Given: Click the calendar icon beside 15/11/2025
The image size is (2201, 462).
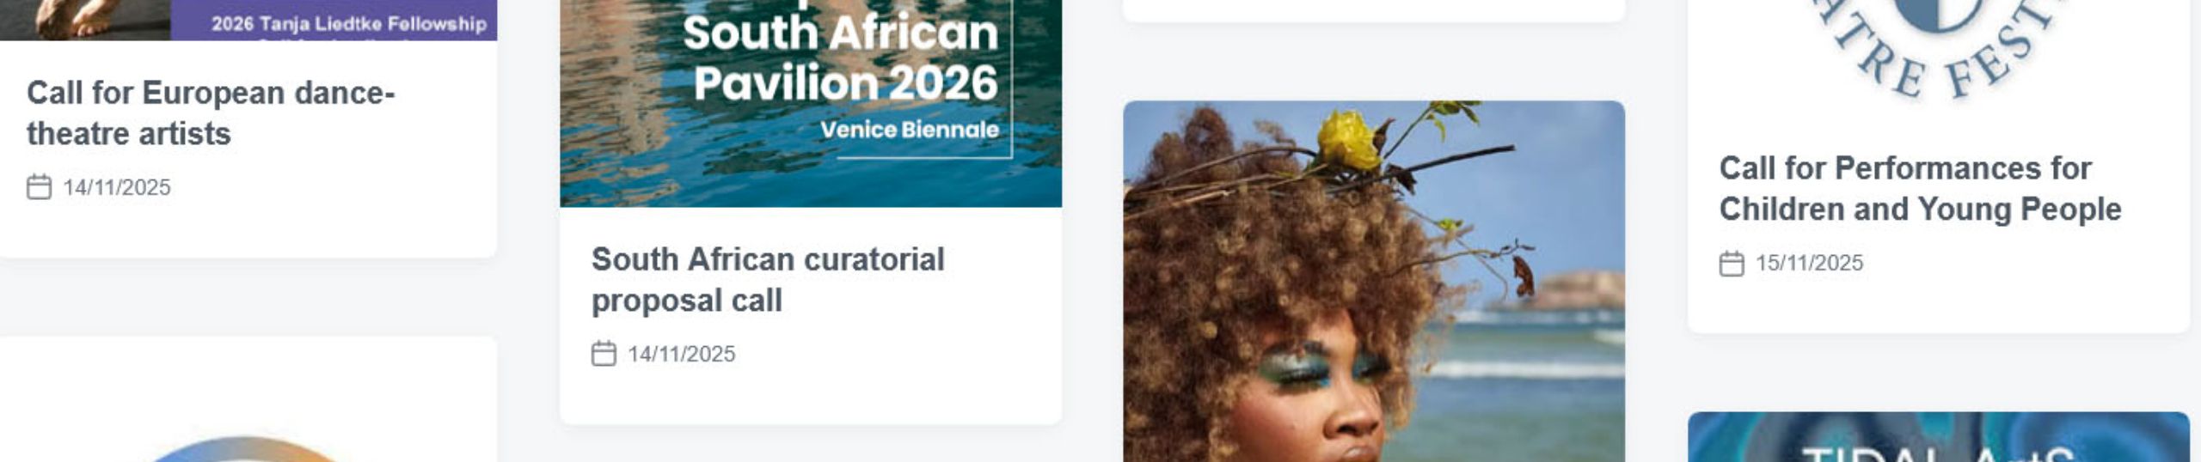Looking at the screenshot, I should (x=1732, y=263).
